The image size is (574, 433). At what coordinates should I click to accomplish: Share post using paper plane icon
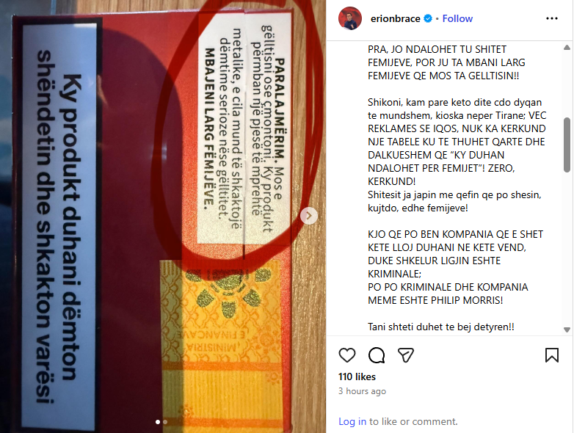(x=406, y=355)
